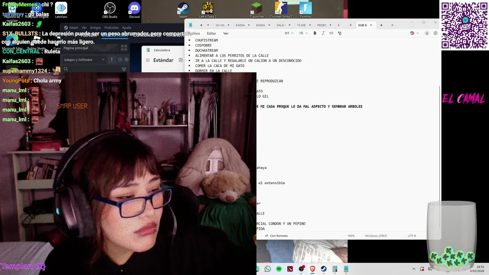The height and width of the screenshot is (275, 489).
Task: Add a new Notepad tab
Action: click(x=392, y=25)
